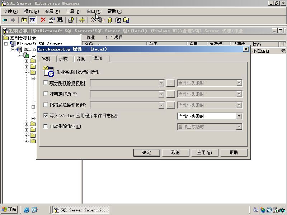
Task: Open the pager operator name combo box
Action: pyautogui.click(x=127, y=94)
